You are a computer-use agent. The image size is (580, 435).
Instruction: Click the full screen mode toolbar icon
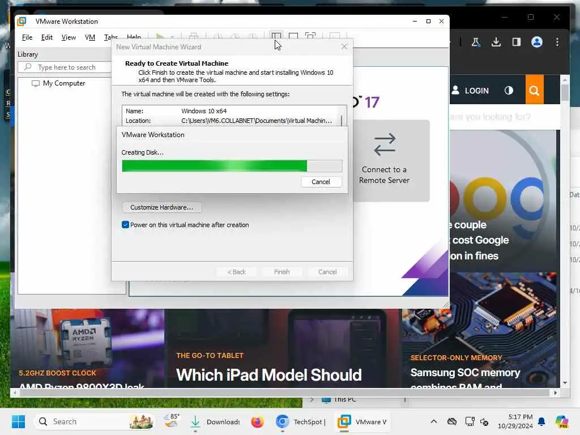tap(310, 36)
